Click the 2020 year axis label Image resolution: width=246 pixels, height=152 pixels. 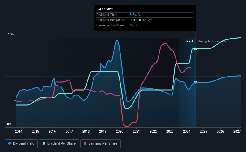tap(120, 131)
